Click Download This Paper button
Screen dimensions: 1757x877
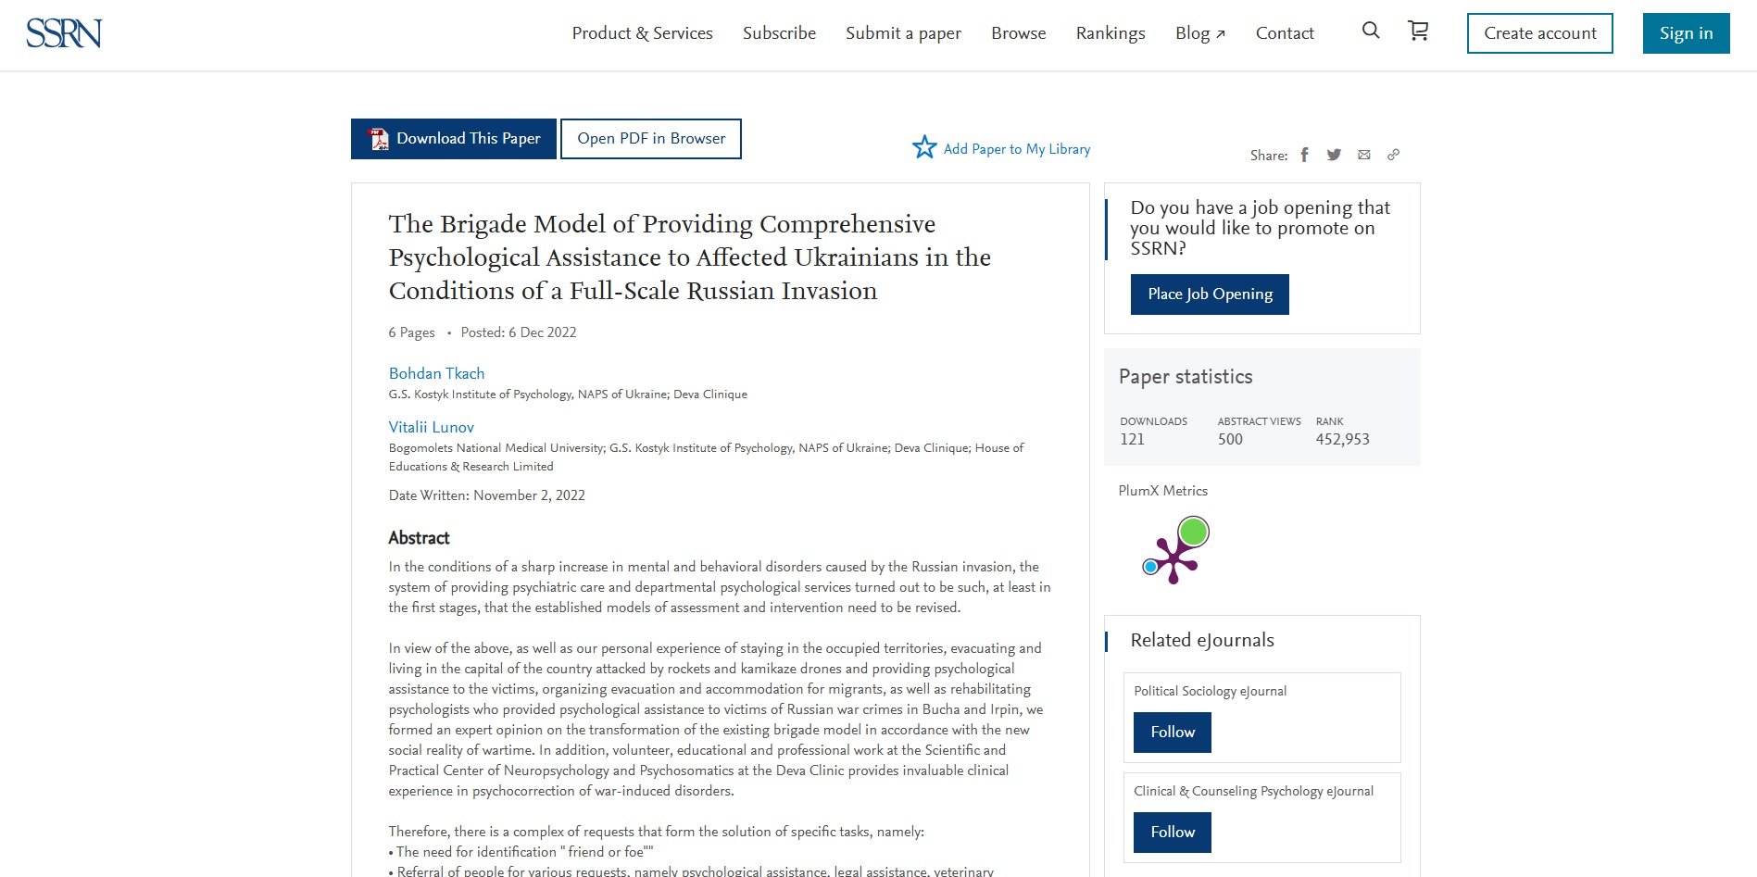point(454,139)
